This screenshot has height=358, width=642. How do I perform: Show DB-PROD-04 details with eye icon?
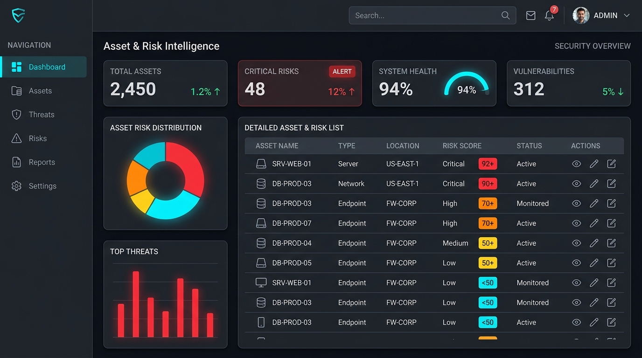577,243
